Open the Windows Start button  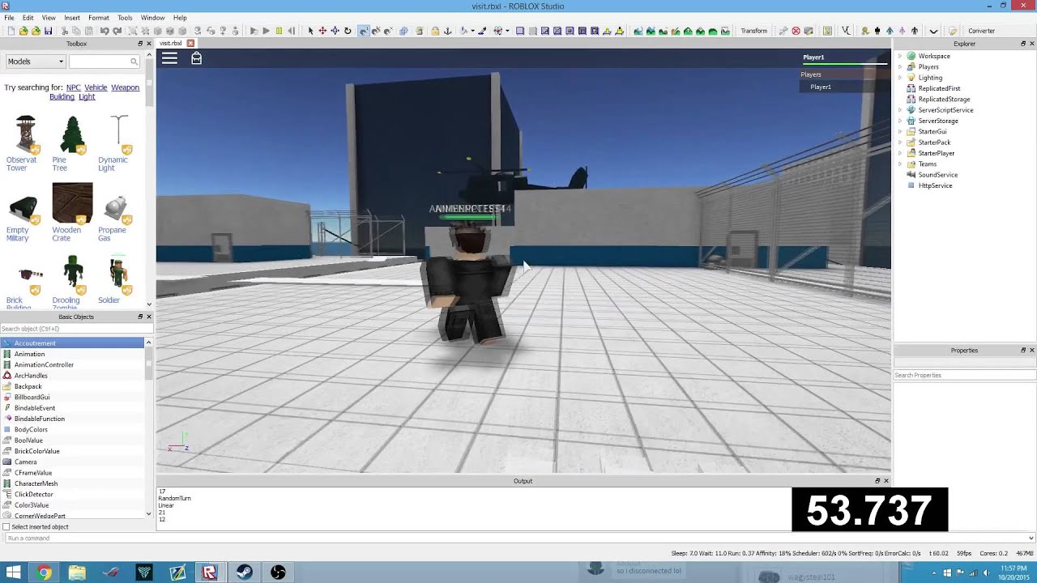click(13, 572)
